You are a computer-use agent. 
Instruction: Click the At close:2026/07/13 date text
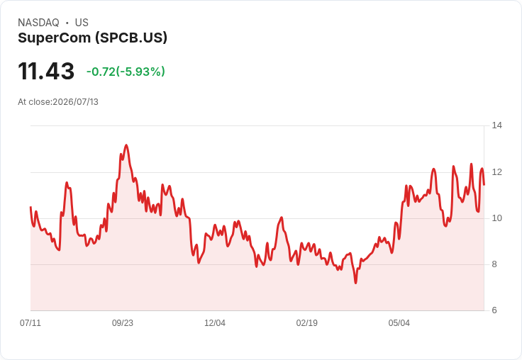pos(58,102)
